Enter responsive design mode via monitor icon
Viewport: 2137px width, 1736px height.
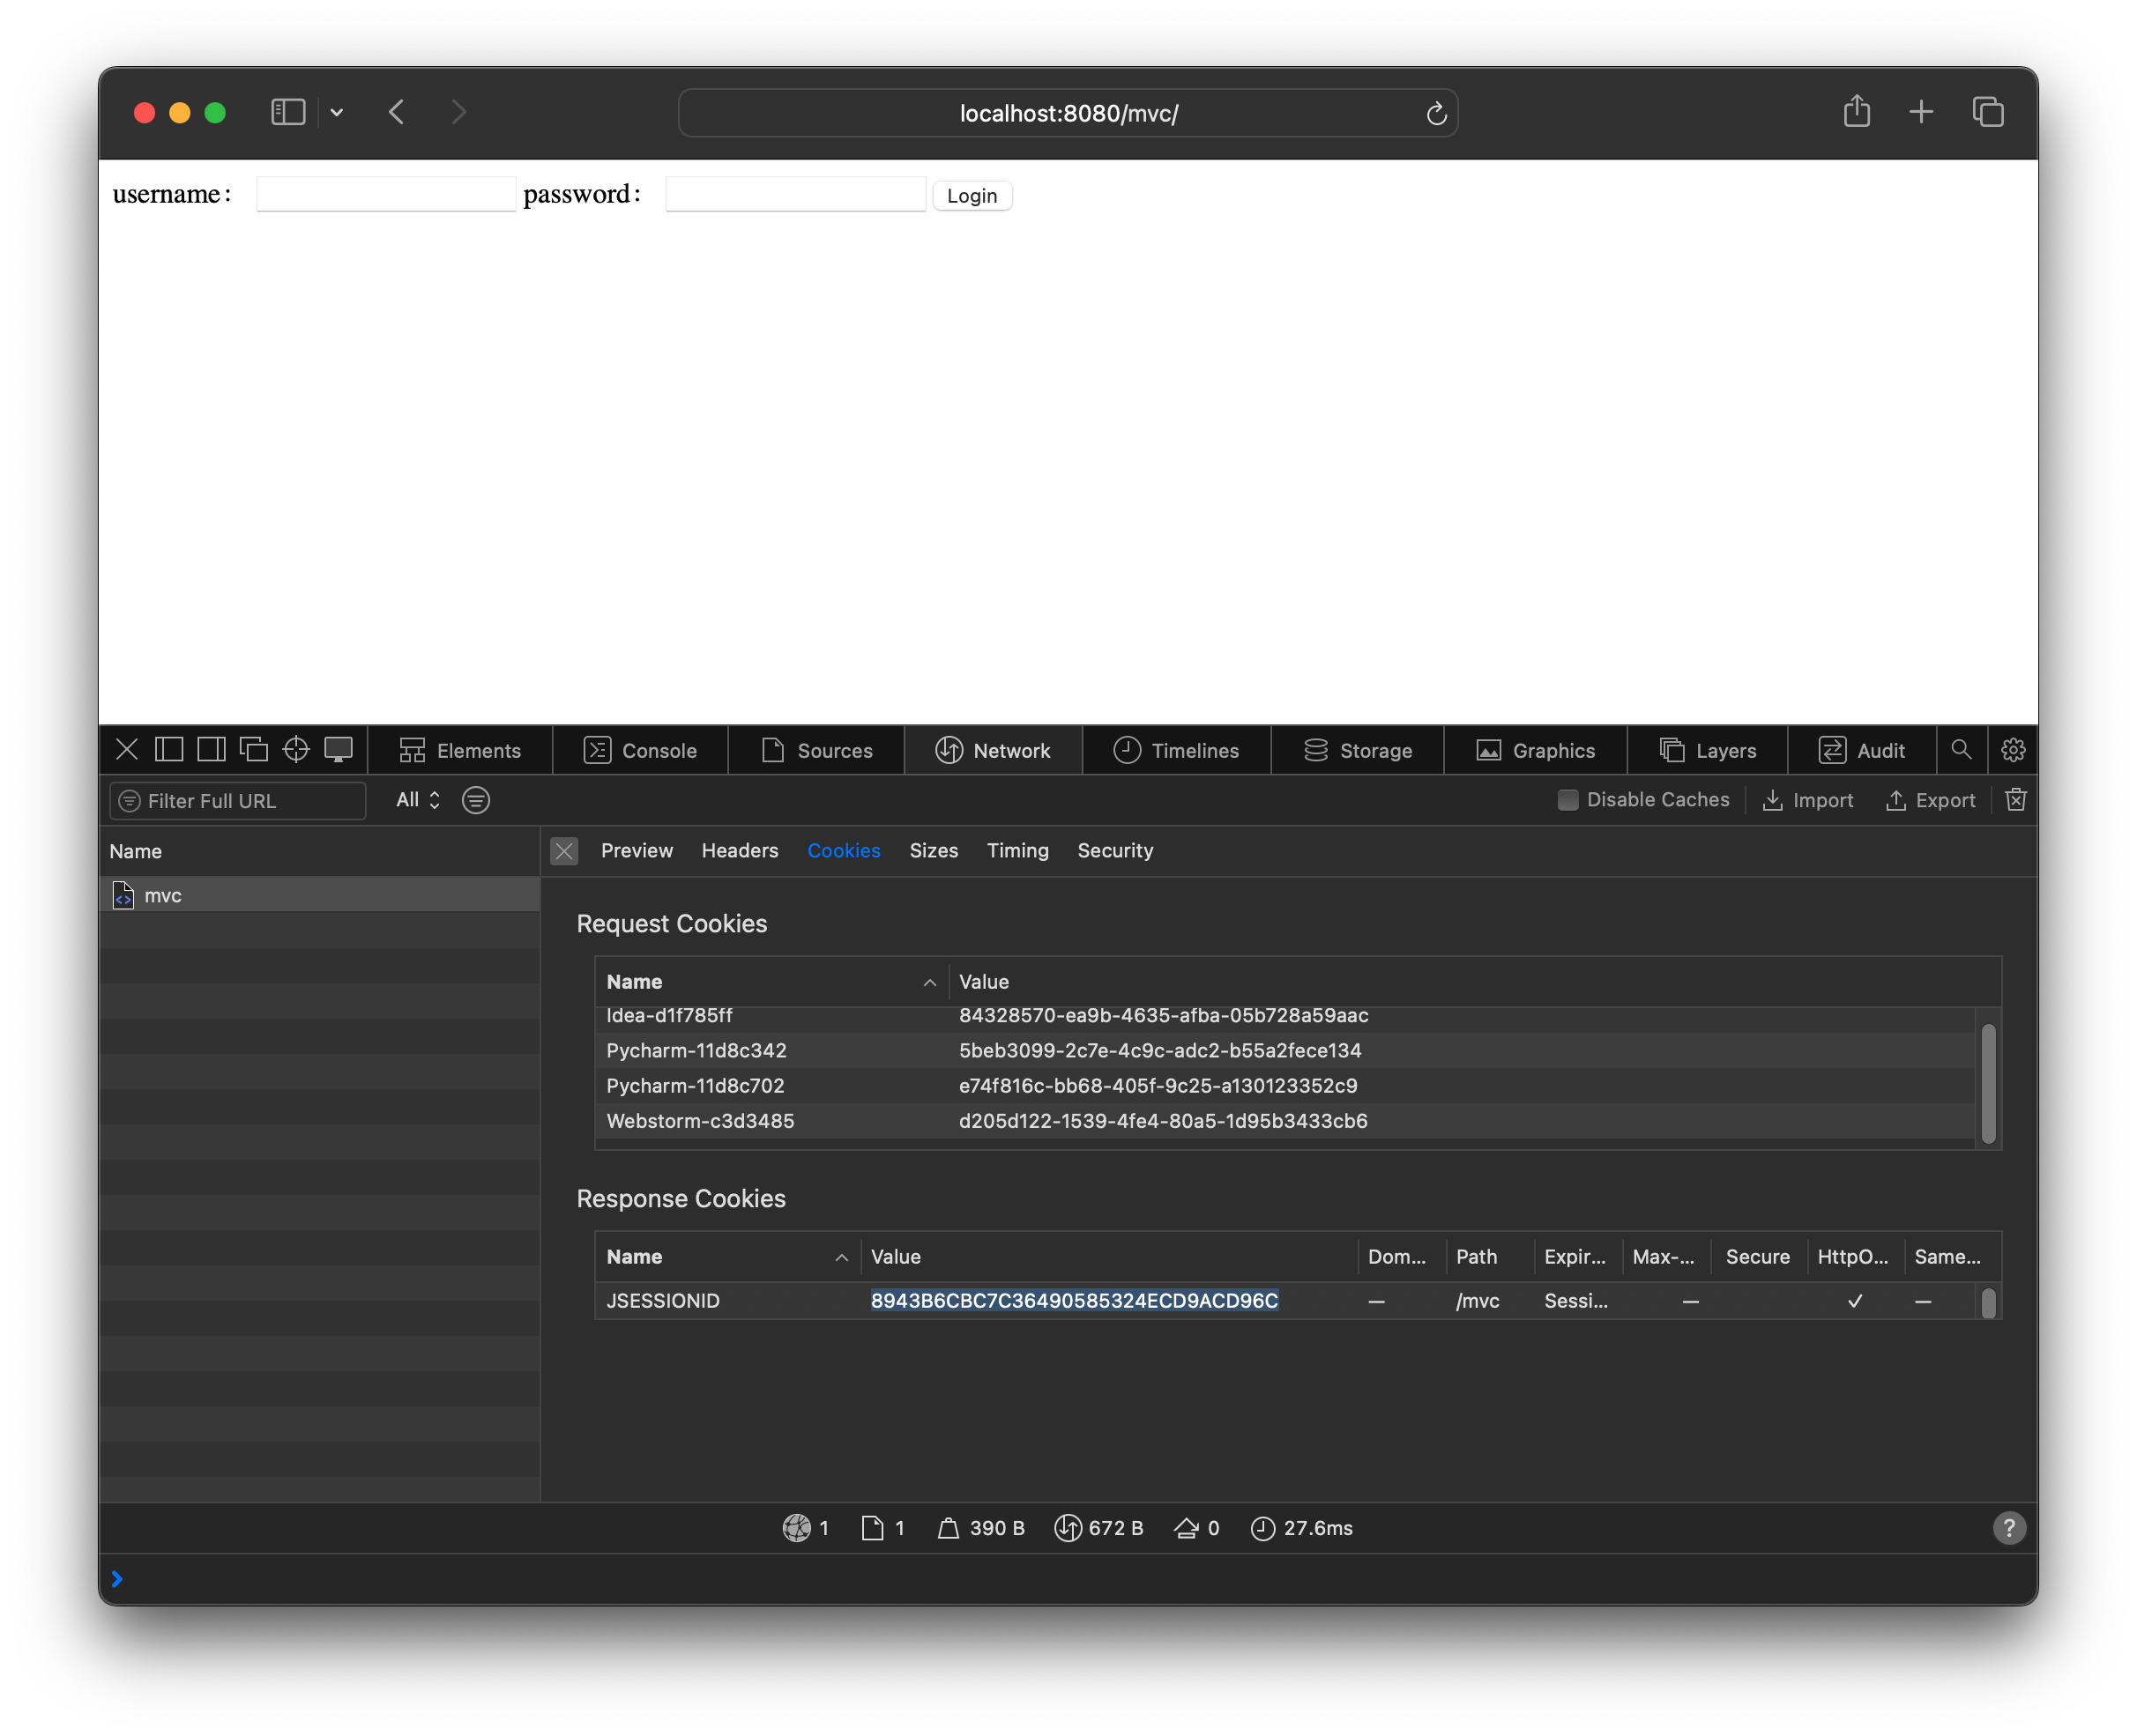(x=339, y=749)
